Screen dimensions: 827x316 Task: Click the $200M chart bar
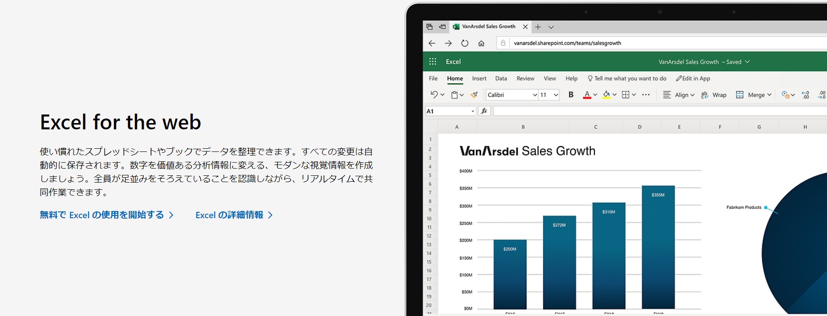(510, 274)
